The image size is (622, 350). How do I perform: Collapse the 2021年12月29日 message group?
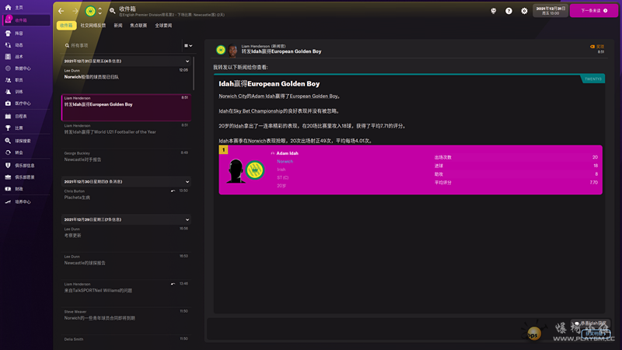[187, 219]
